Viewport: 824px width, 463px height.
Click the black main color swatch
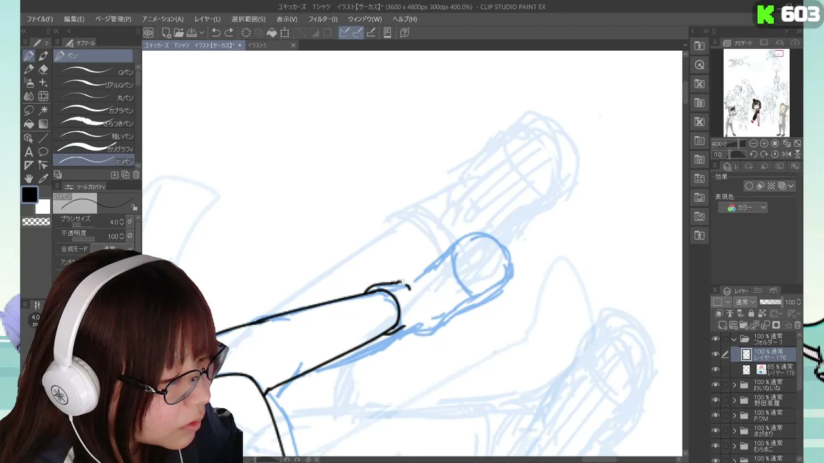[30, 195]
